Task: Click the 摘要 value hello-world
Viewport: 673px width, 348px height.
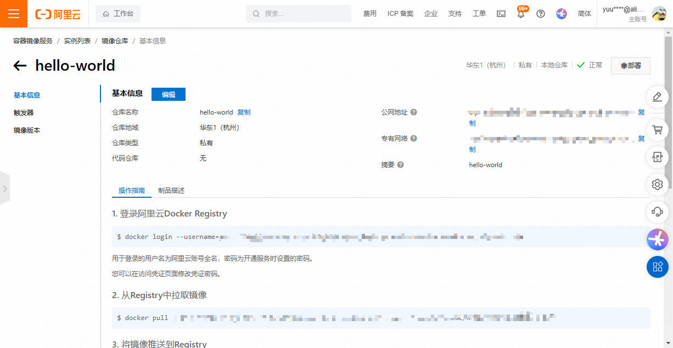Action: tap(485, 165)
